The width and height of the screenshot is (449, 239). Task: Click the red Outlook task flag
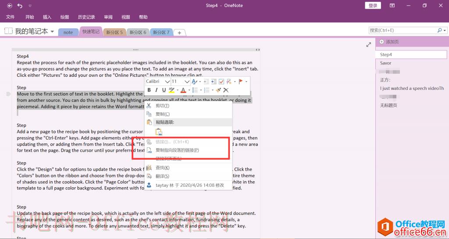241,82
